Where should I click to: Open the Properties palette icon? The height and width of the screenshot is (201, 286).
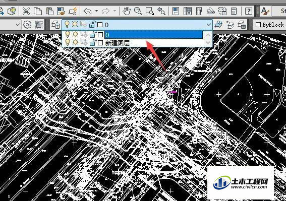pos(176,11)
